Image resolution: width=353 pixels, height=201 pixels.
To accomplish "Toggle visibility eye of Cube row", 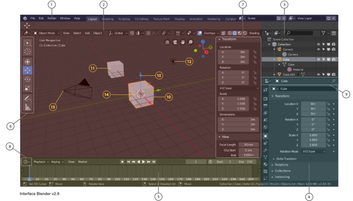I will [x=318, y=59].
